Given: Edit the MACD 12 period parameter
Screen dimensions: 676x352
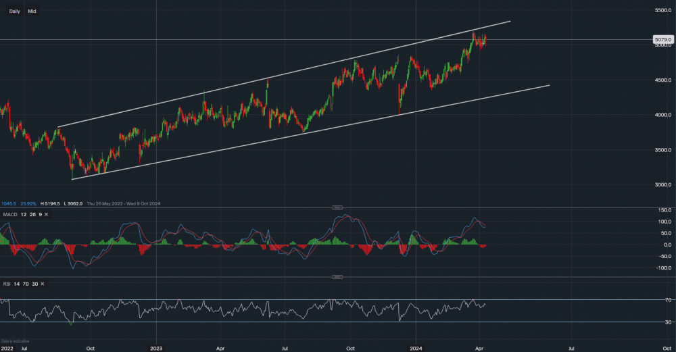Looking at the screenshot, I should point(23,215).
